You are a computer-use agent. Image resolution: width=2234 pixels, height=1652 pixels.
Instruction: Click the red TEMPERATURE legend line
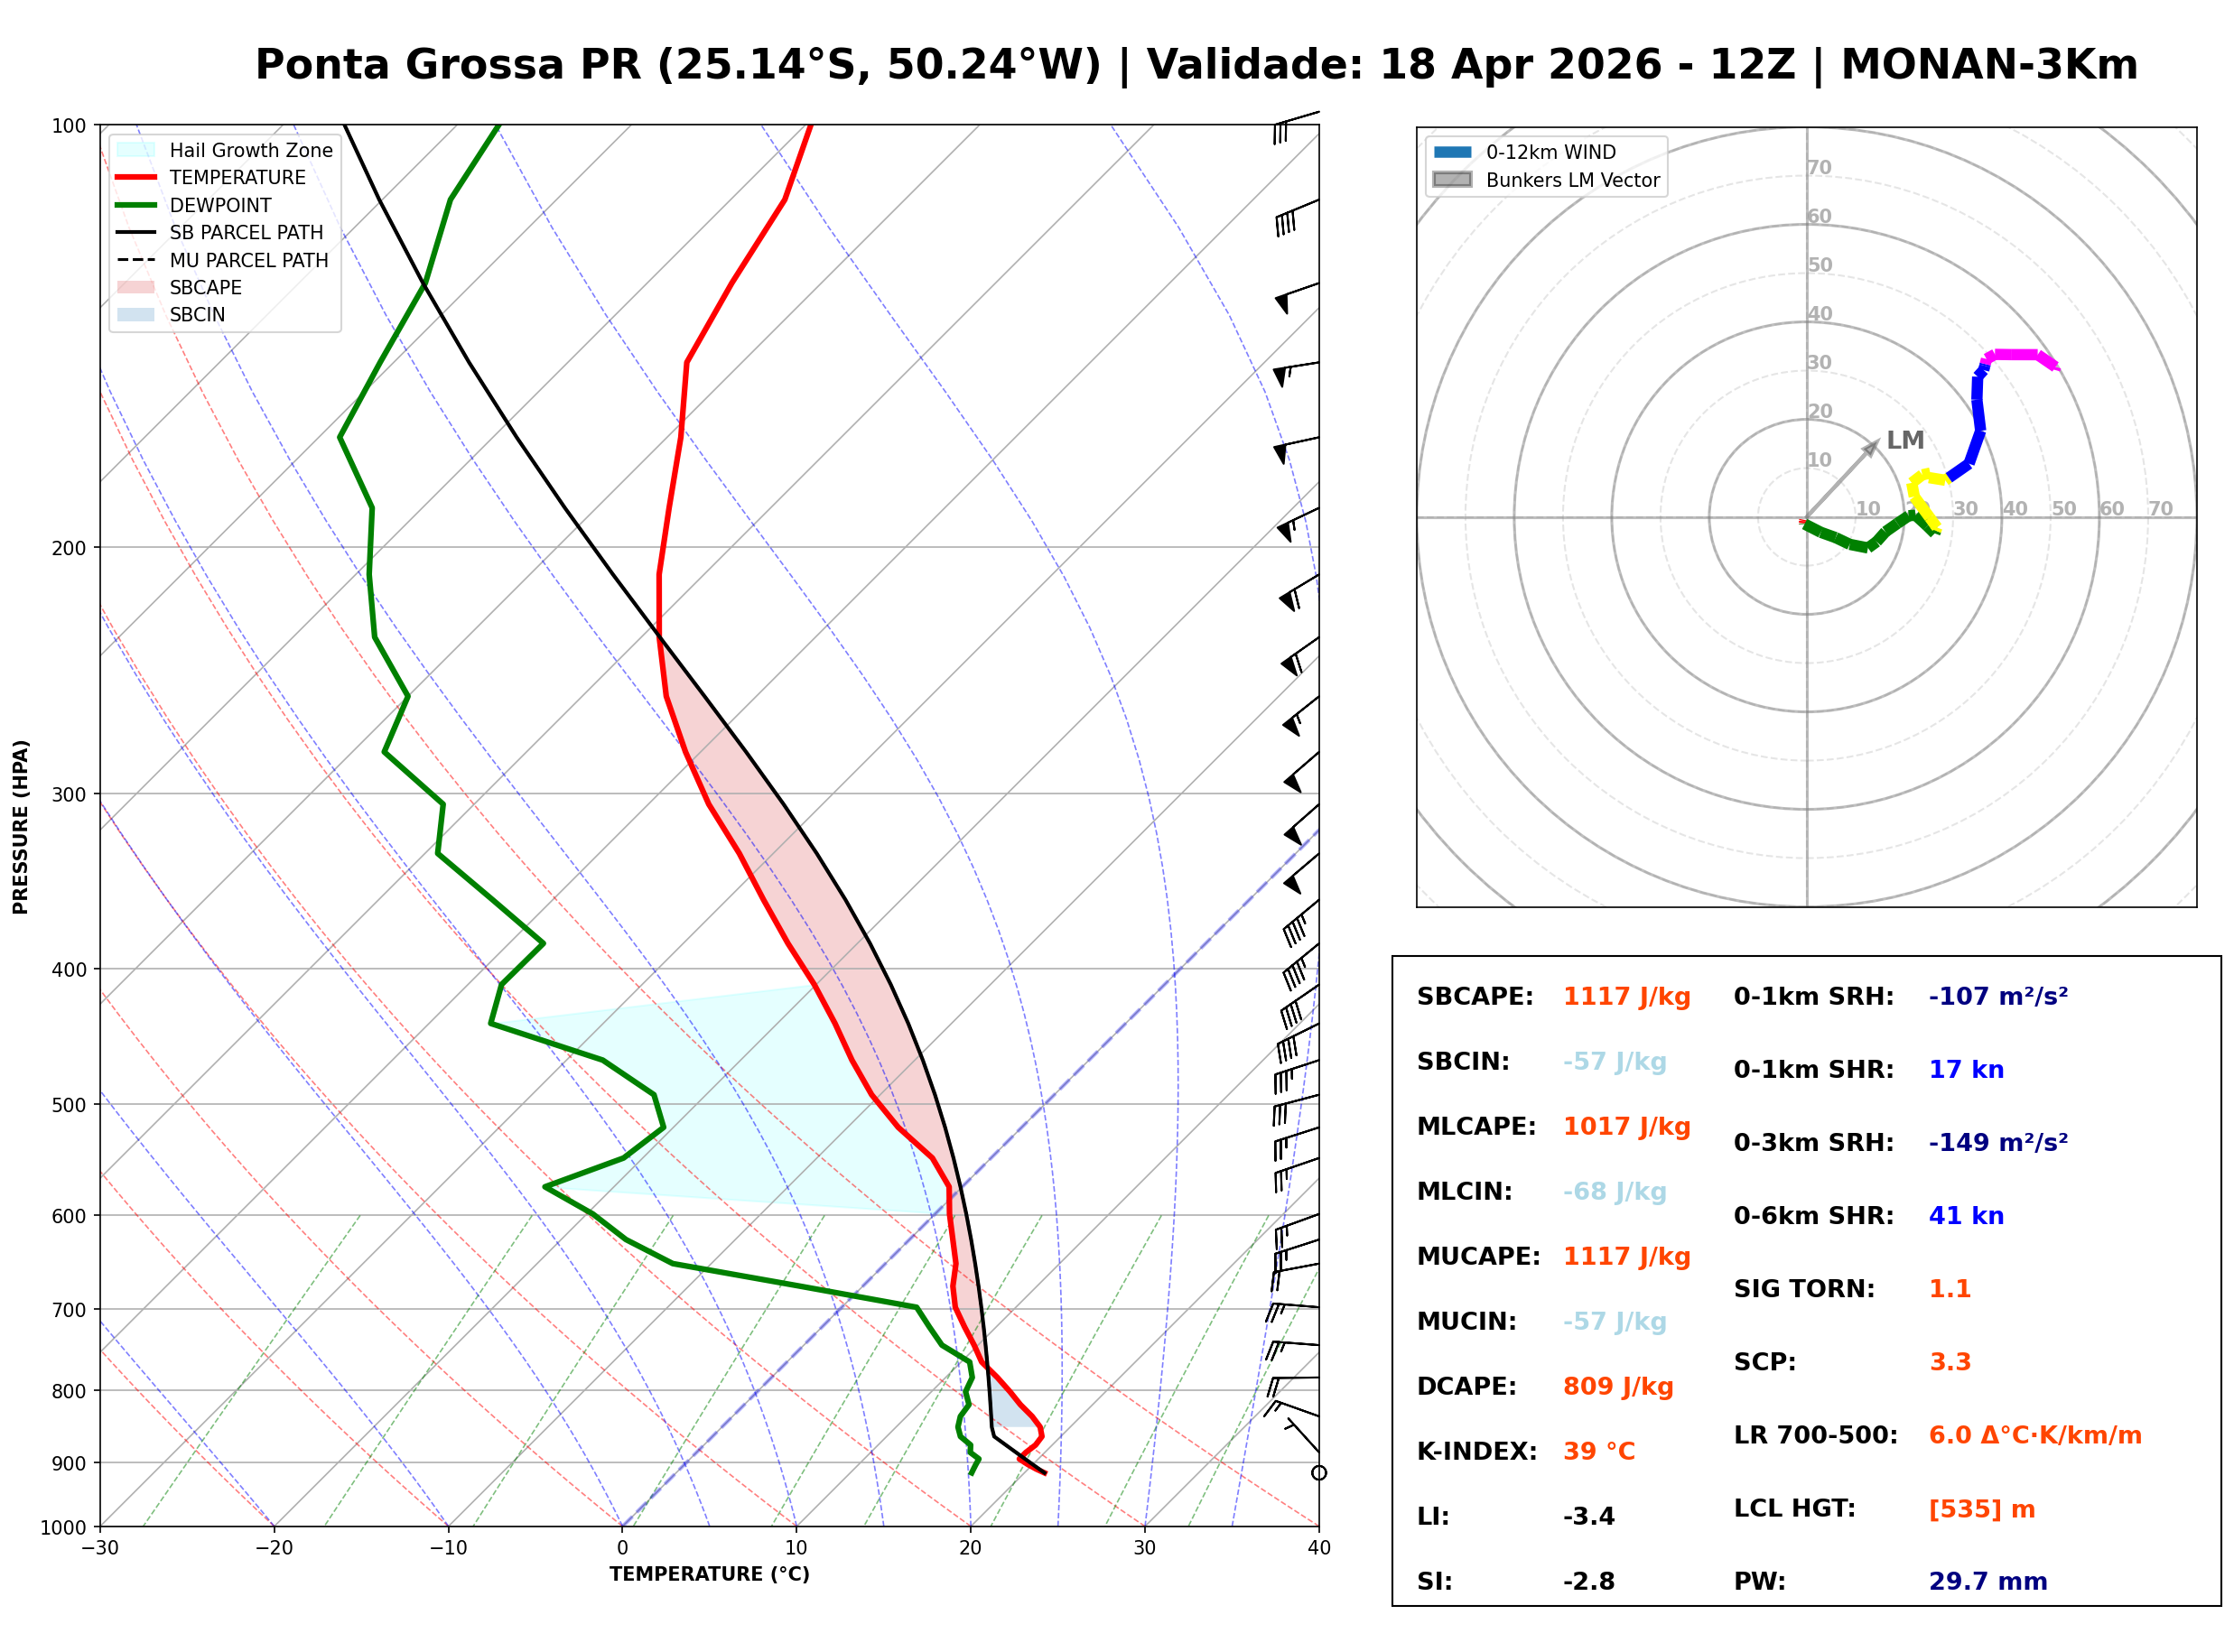[x=136, y=177]
